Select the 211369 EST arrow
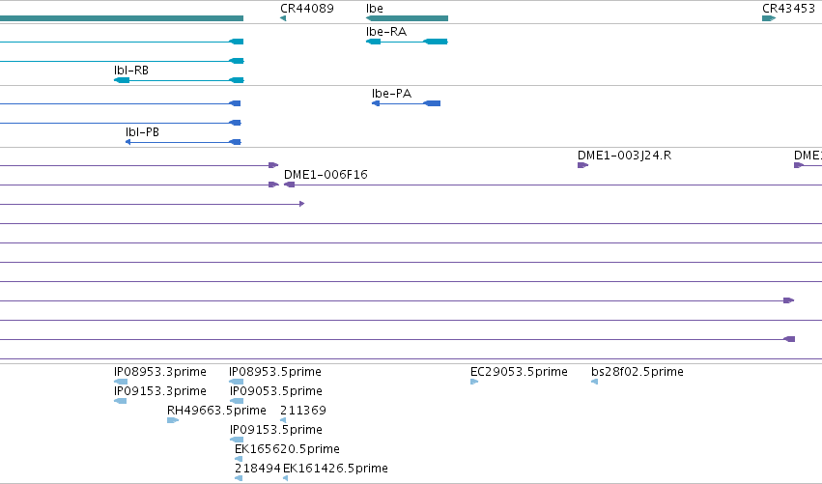 (x=283, y=420)
